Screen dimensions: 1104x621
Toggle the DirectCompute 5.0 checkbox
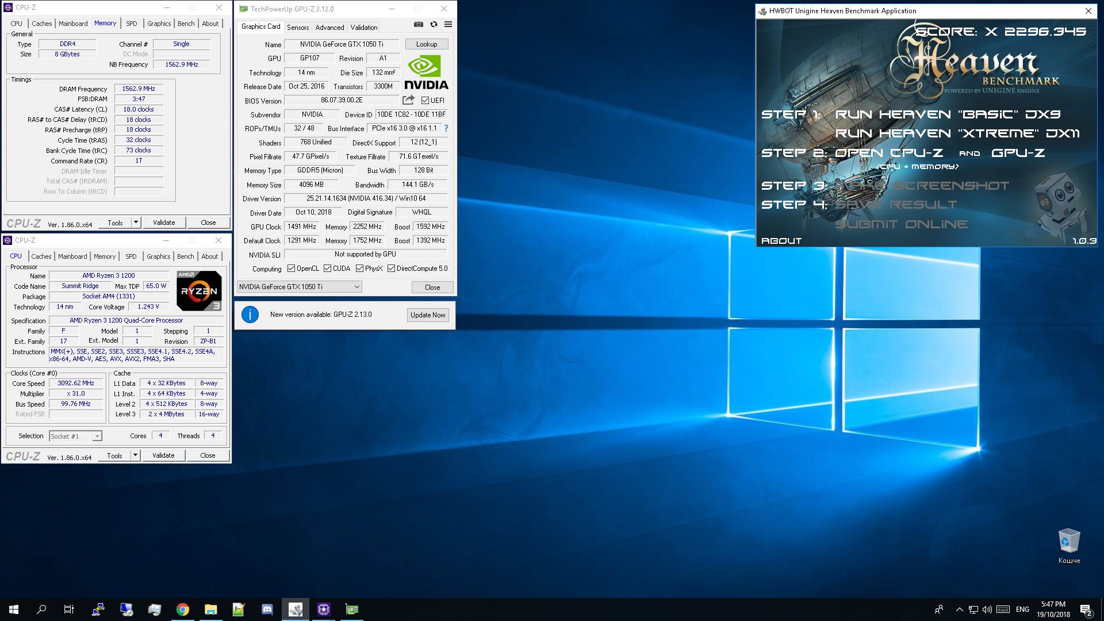[391, 269]
